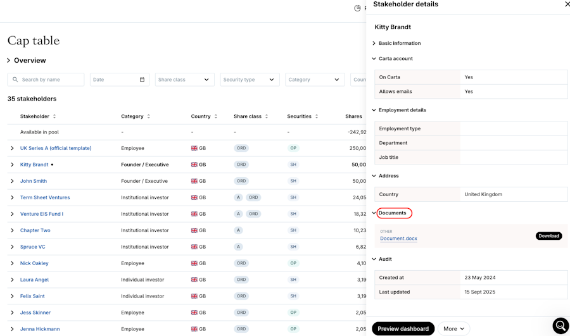Click Preview dashboard button
Viewport: 570px width, 336px height.
(x=403, y=328)
